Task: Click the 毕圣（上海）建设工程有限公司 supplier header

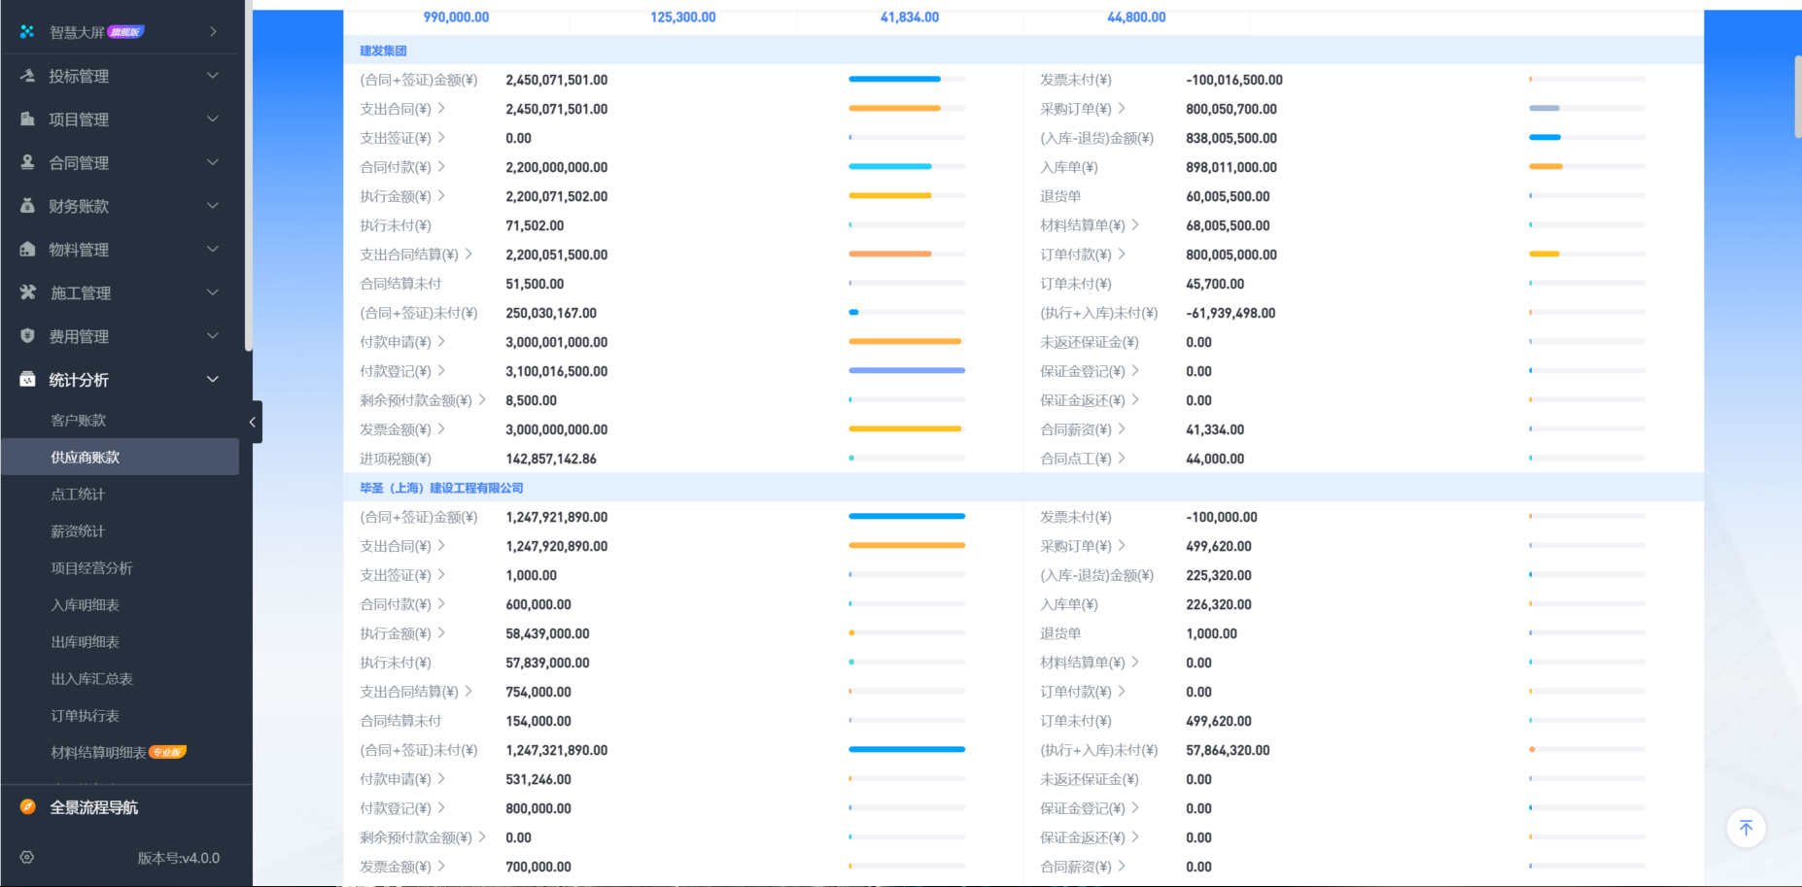Action: (441, 488)
